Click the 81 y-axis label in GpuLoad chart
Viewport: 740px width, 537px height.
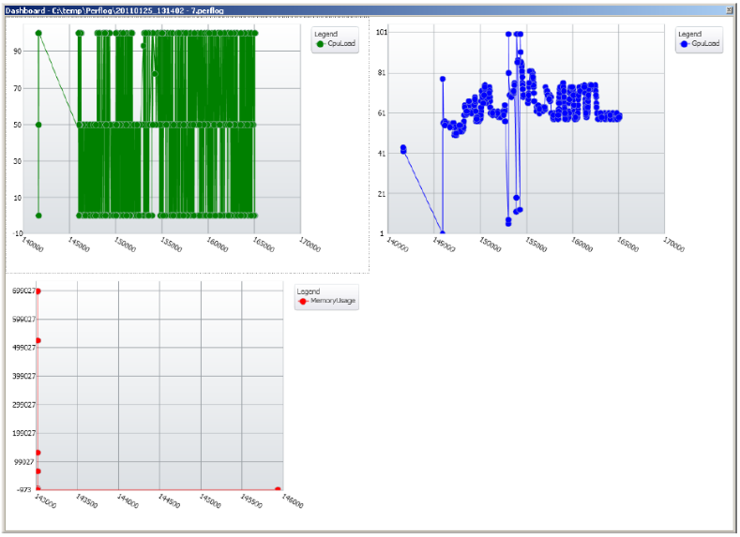pos(382,72)
